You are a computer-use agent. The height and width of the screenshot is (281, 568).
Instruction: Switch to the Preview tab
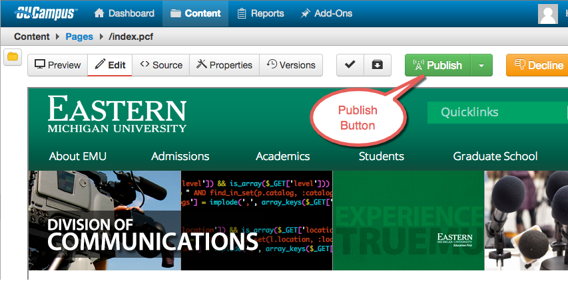[57, 65]
